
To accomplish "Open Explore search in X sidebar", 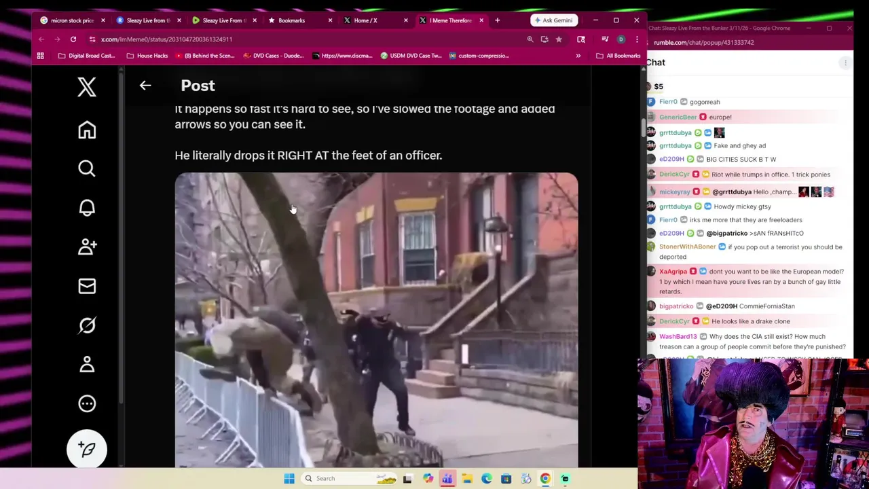I will coord(87,168).
